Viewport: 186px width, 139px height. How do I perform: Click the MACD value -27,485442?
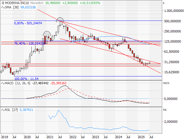(40, 83)
